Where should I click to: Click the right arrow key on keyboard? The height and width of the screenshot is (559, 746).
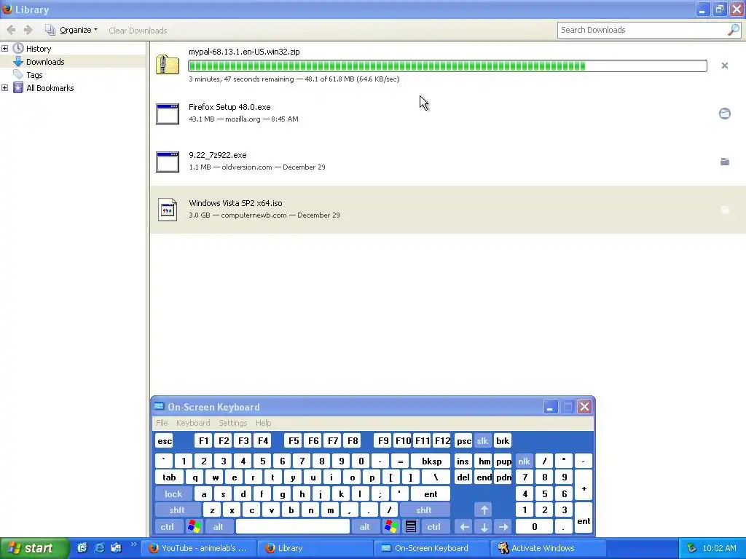pyautogui.click(x=503, y=526)
